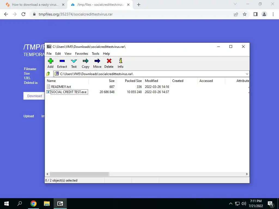Click the Upload link on tmpfiles page

[x=29, y=116]
